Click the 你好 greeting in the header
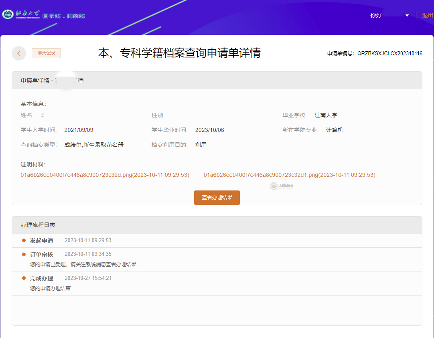Image resolution: width=434 pixels, height=338 pixels. (x=376, y=15)
